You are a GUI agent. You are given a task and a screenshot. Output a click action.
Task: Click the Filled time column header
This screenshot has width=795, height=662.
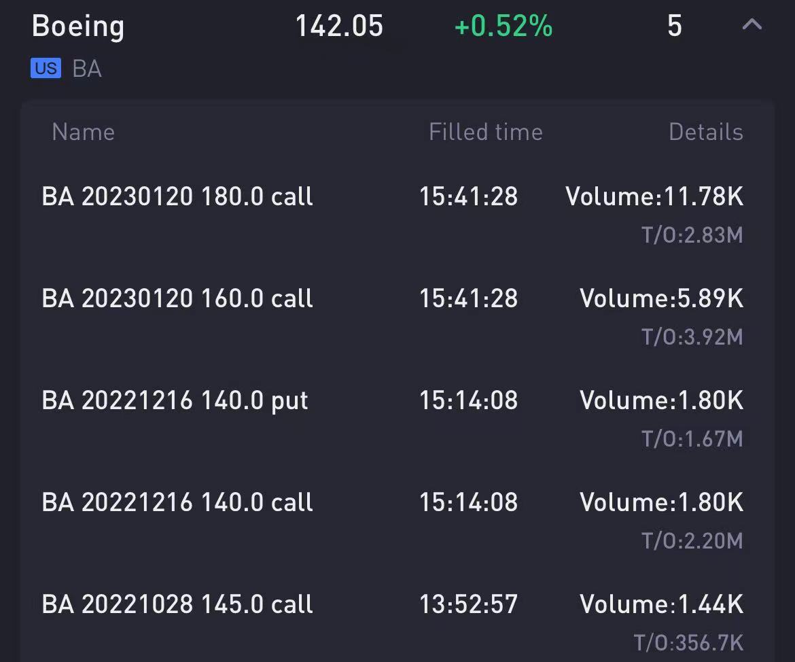(486, 132)
